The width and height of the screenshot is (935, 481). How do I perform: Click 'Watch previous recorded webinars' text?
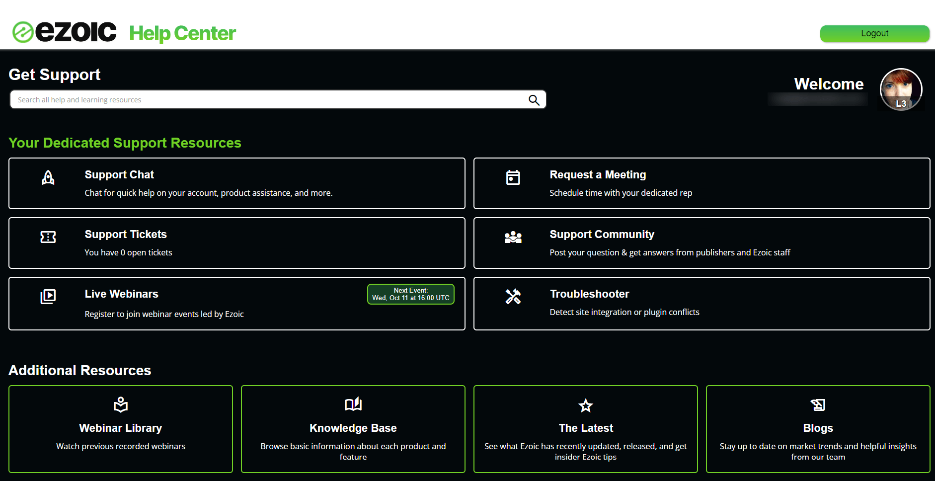tap(121, 446)
